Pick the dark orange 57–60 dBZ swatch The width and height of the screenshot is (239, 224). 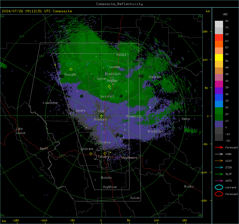[x=219, y=44]
